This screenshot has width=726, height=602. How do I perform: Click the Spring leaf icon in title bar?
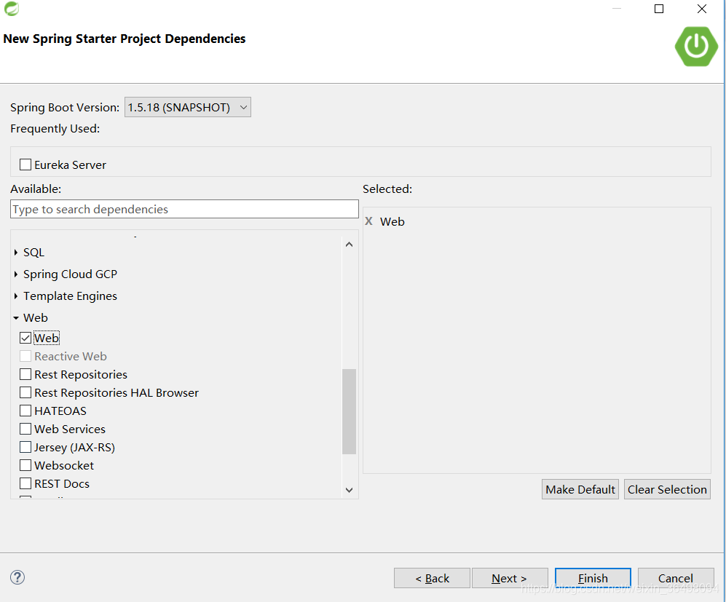click(x=12, y=9)
